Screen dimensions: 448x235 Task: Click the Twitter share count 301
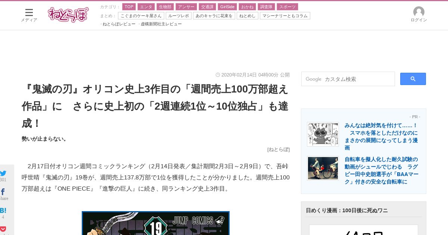pyautogui.click(x=3, y=180)
